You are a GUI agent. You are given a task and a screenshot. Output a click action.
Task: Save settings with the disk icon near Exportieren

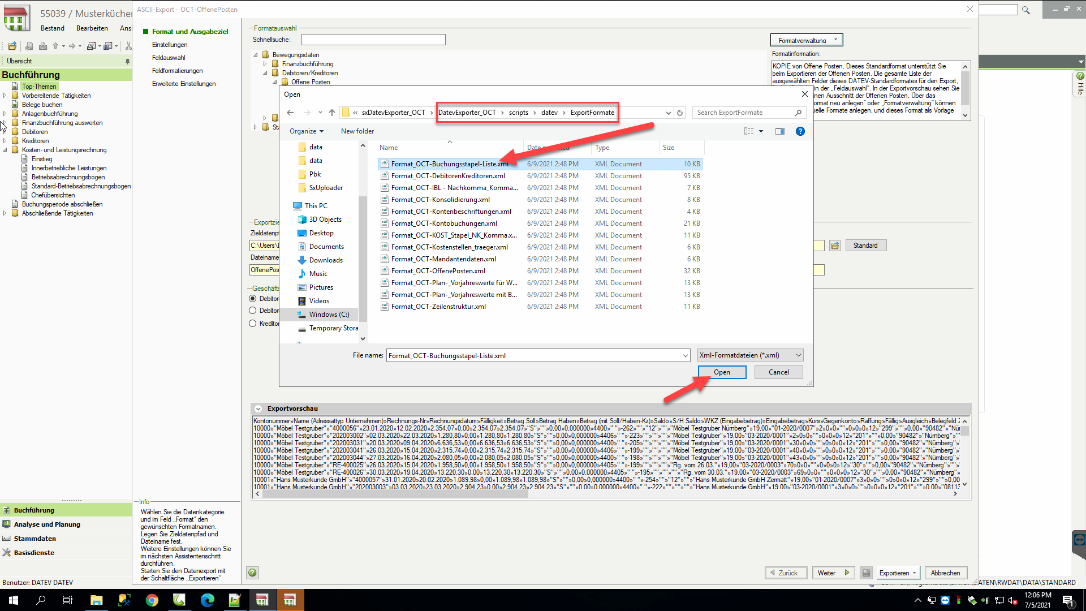(x=867, y=573)
